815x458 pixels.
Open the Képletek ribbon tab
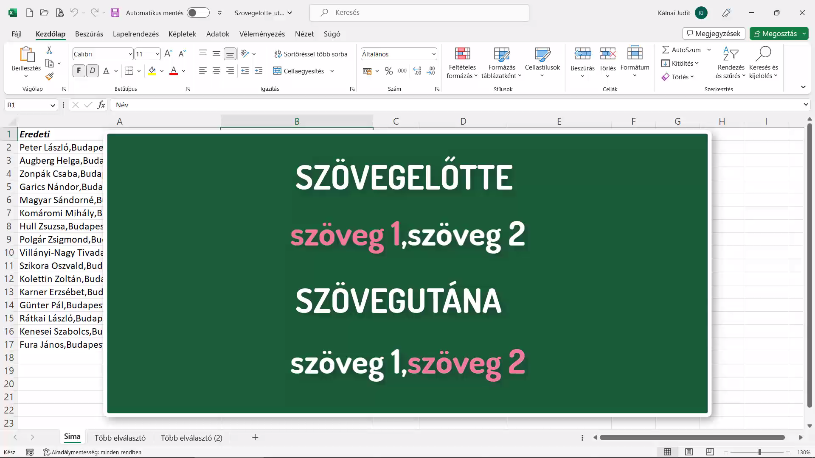(182, 34)
